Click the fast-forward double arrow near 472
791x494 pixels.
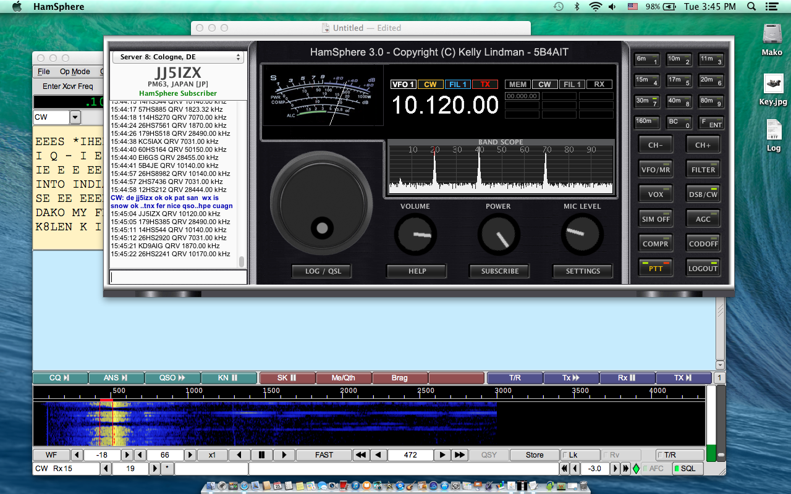pos(459,455)
